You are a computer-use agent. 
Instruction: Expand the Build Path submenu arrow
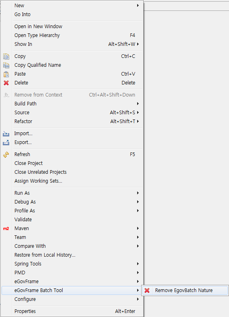[138, 104]
